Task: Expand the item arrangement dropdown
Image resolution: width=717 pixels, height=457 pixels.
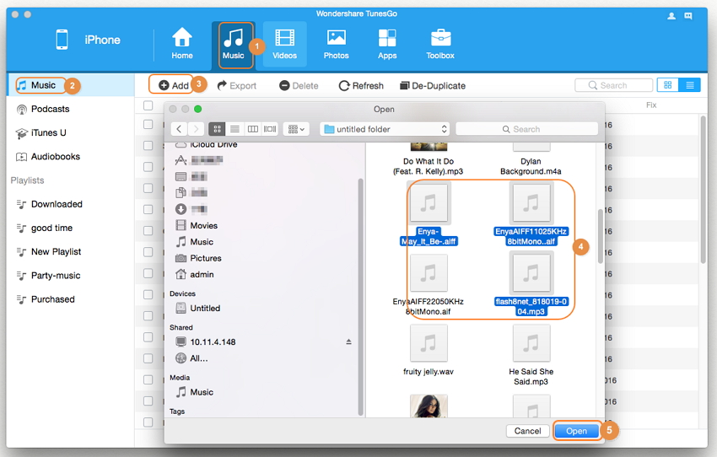Action: pos(297,129)
